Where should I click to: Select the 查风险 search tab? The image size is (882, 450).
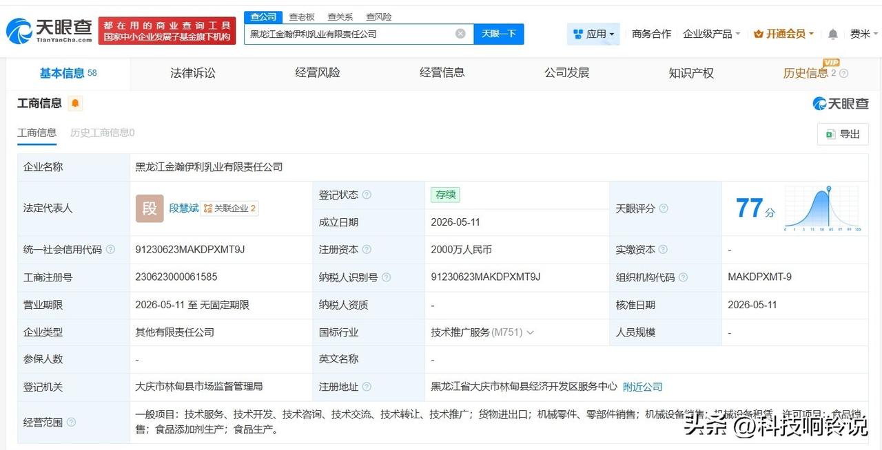point(379,17)
